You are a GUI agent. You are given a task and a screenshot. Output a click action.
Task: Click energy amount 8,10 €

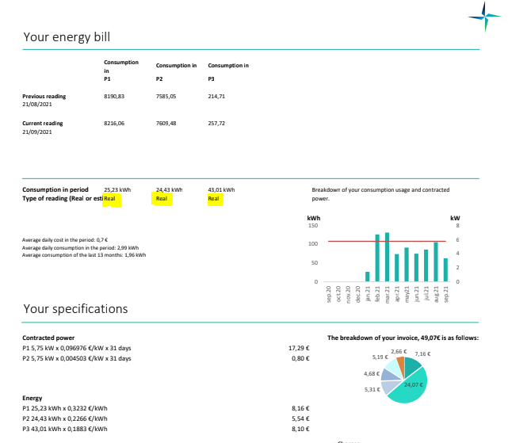coord(300,429)
